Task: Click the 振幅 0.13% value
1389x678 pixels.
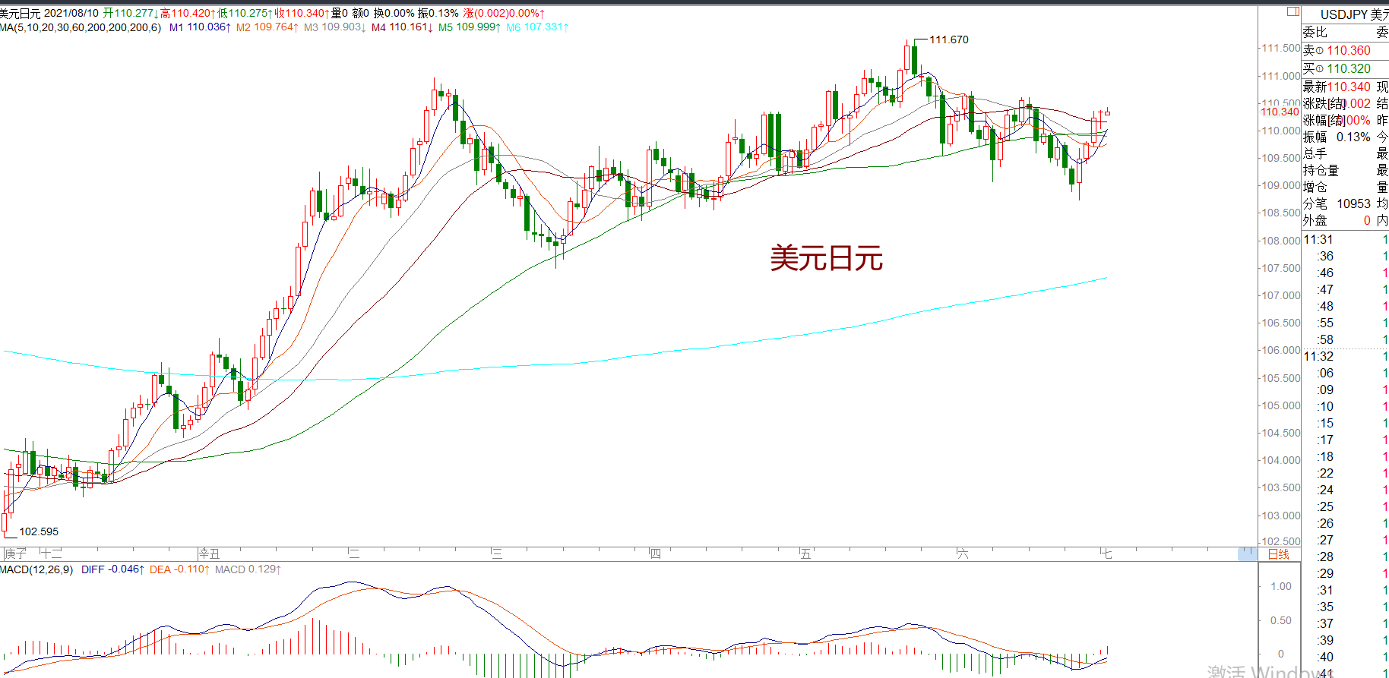Action: pos(1353,137)
